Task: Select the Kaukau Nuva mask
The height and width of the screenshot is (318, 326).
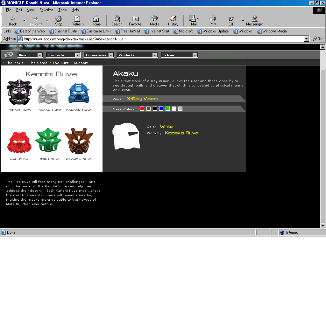Action: [79, 93]
